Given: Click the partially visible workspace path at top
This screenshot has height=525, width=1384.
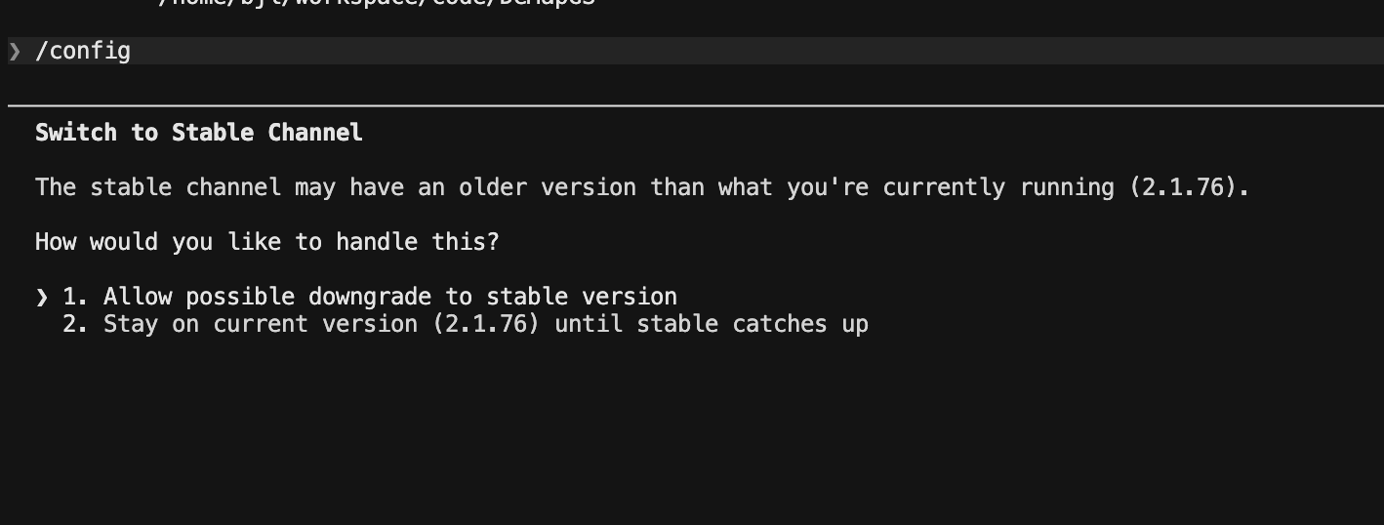Looking at the screenshot, I should (376, 3).
